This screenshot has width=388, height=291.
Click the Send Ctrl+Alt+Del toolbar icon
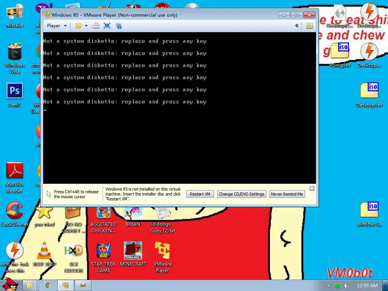click(x=96, y=26)
